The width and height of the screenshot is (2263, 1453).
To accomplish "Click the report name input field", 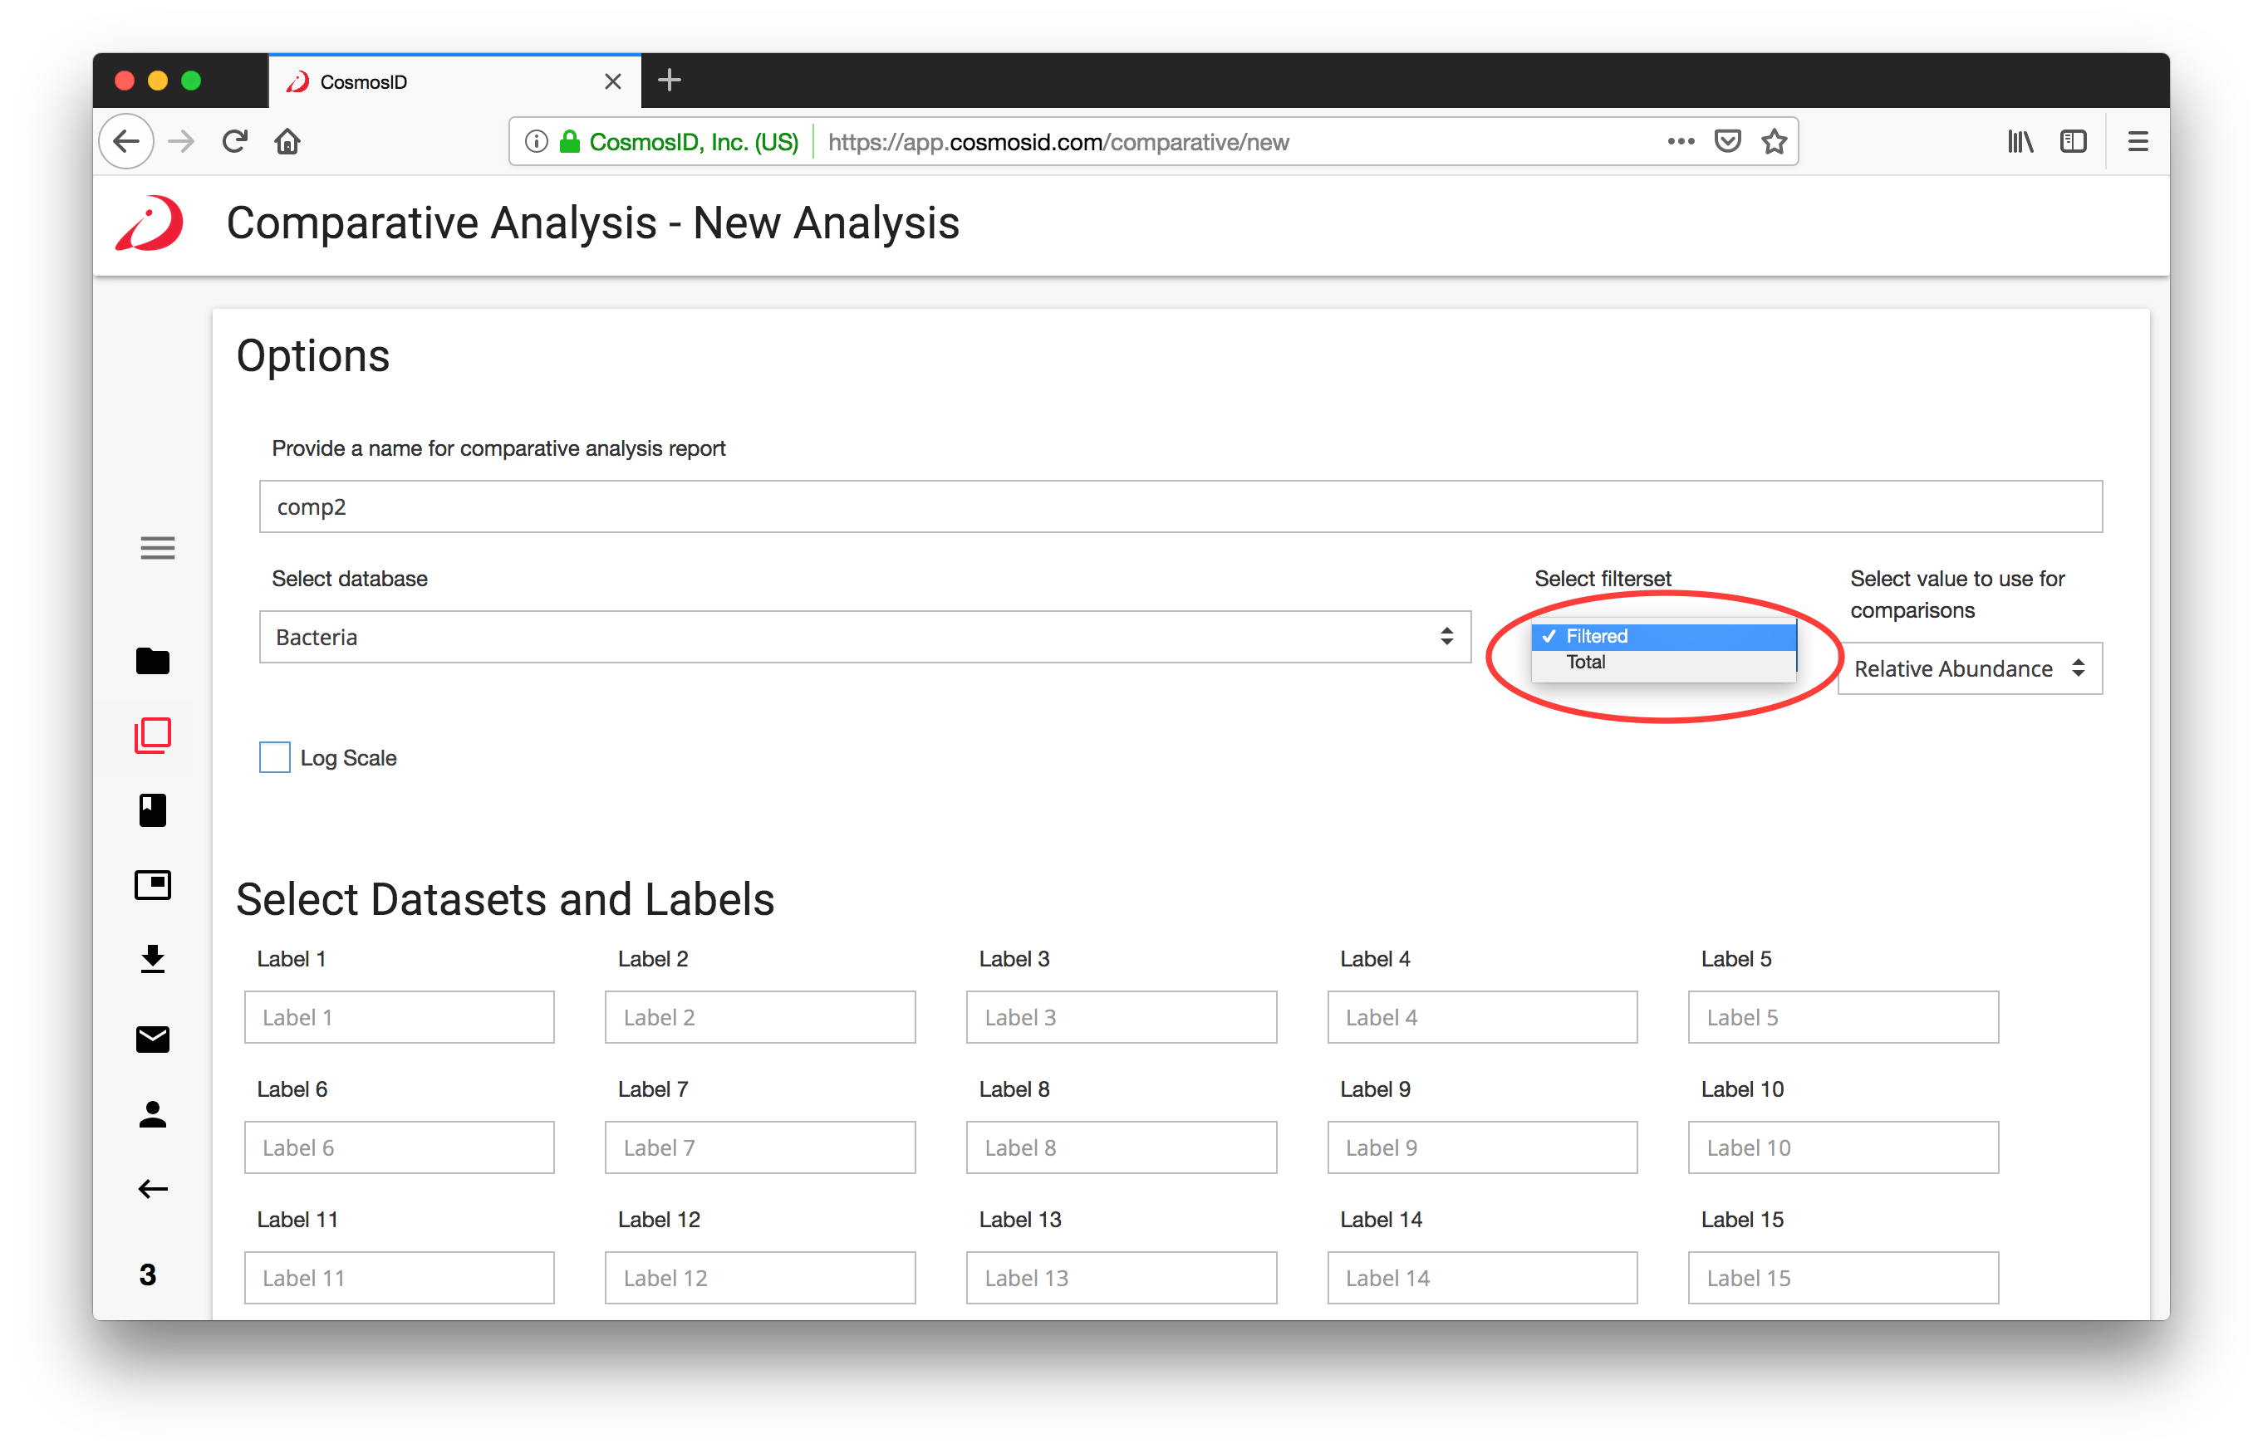I will 1179,506.
